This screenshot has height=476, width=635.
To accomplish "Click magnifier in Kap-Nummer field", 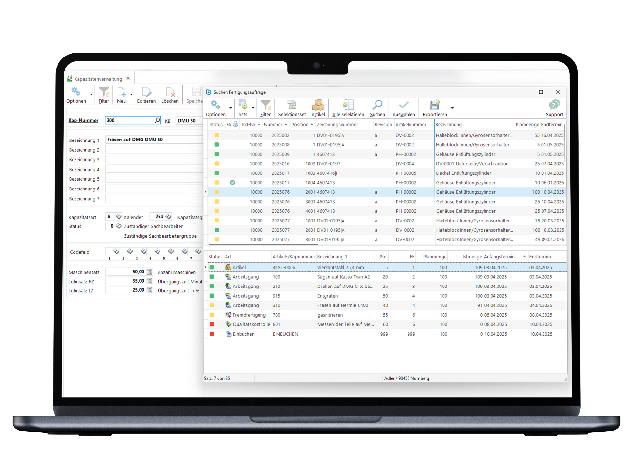I will click(x=157, y=120).
